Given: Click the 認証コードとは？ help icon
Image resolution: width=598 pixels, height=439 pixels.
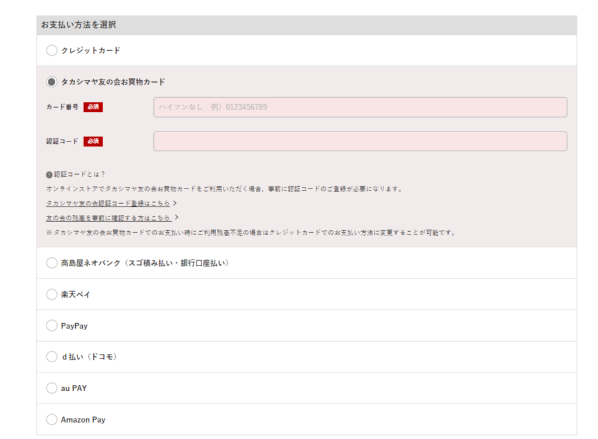Looking at the screenshot, I should pyautogui.click(x=49, y=175).
